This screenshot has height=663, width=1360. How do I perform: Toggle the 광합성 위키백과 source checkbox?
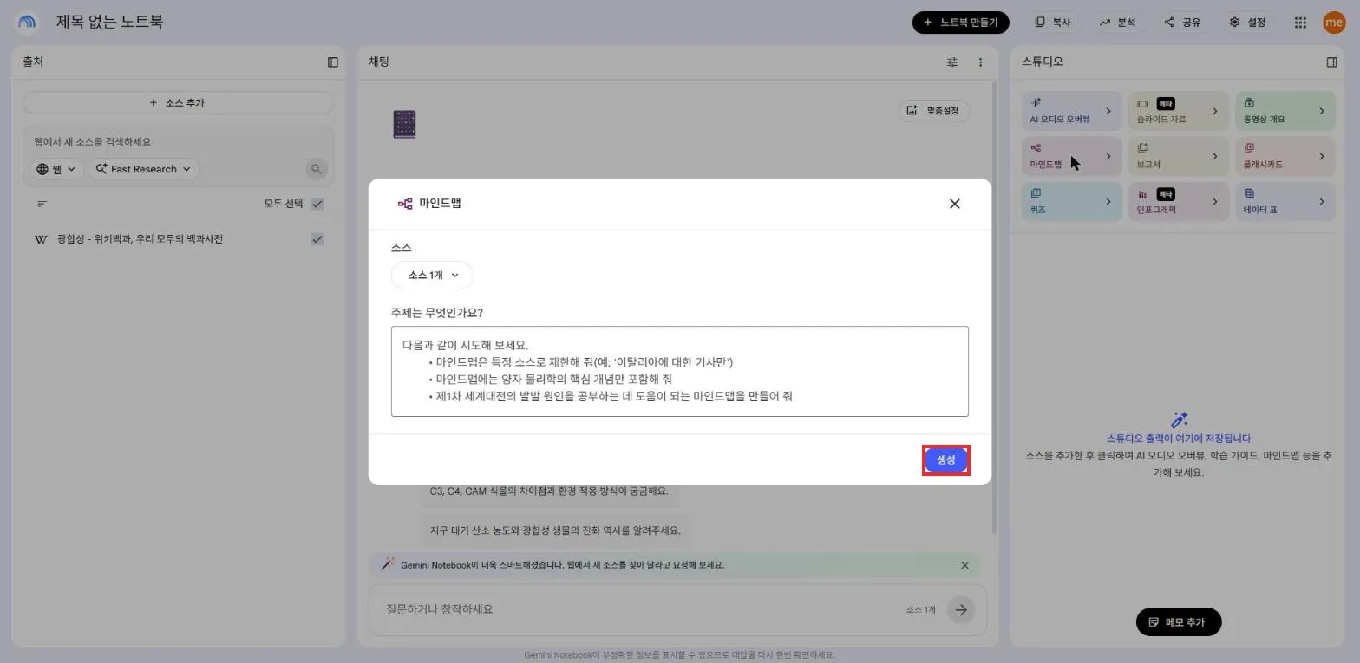(317, 239)
